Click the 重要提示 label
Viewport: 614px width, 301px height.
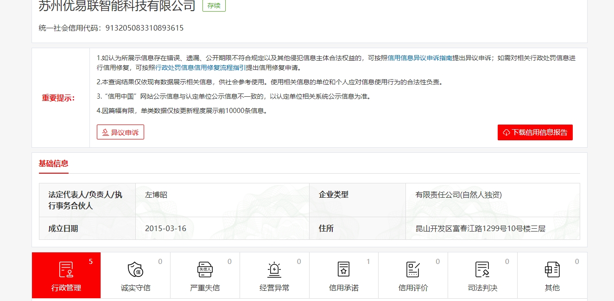[x=58, y=98]
